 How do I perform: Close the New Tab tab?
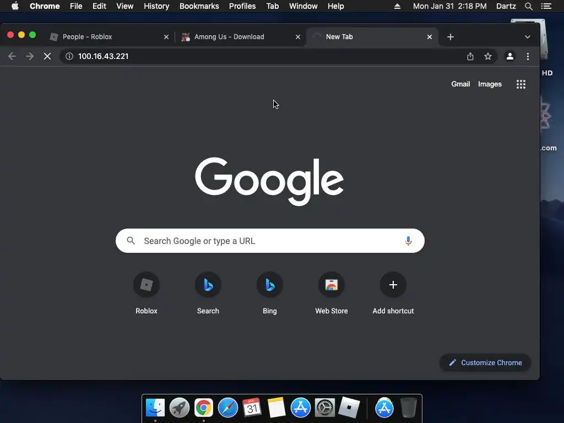[430, 37]
